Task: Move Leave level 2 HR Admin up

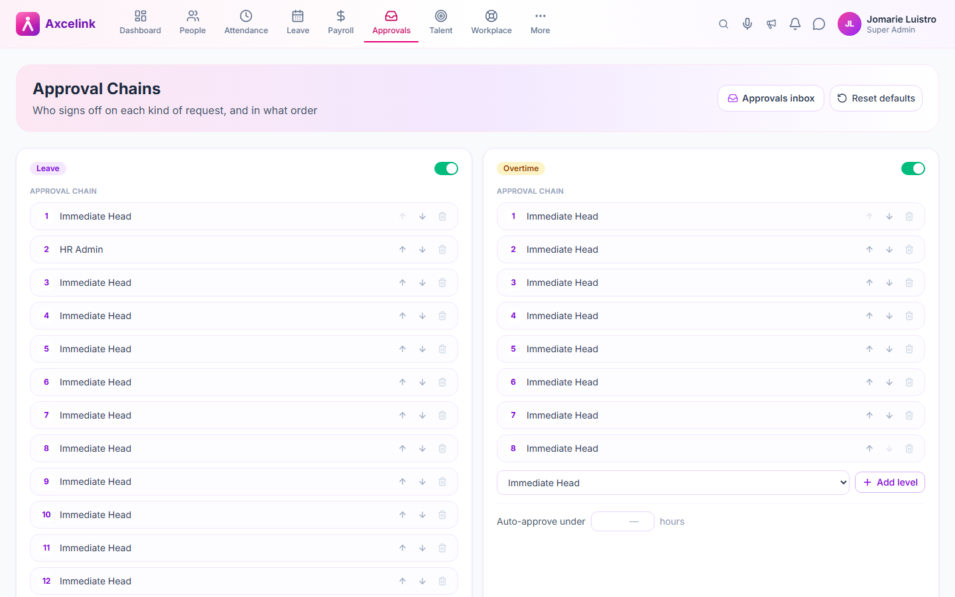Action: click(403, 249)
